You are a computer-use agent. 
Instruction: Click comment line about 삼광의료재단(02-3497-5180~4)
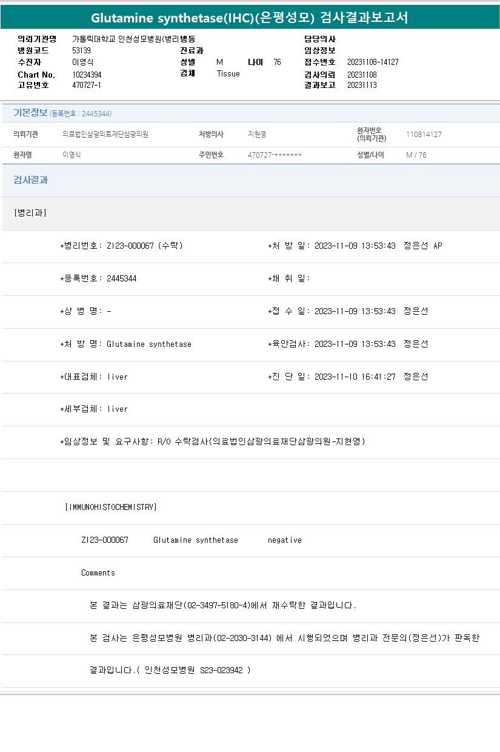tap(223, 605)
